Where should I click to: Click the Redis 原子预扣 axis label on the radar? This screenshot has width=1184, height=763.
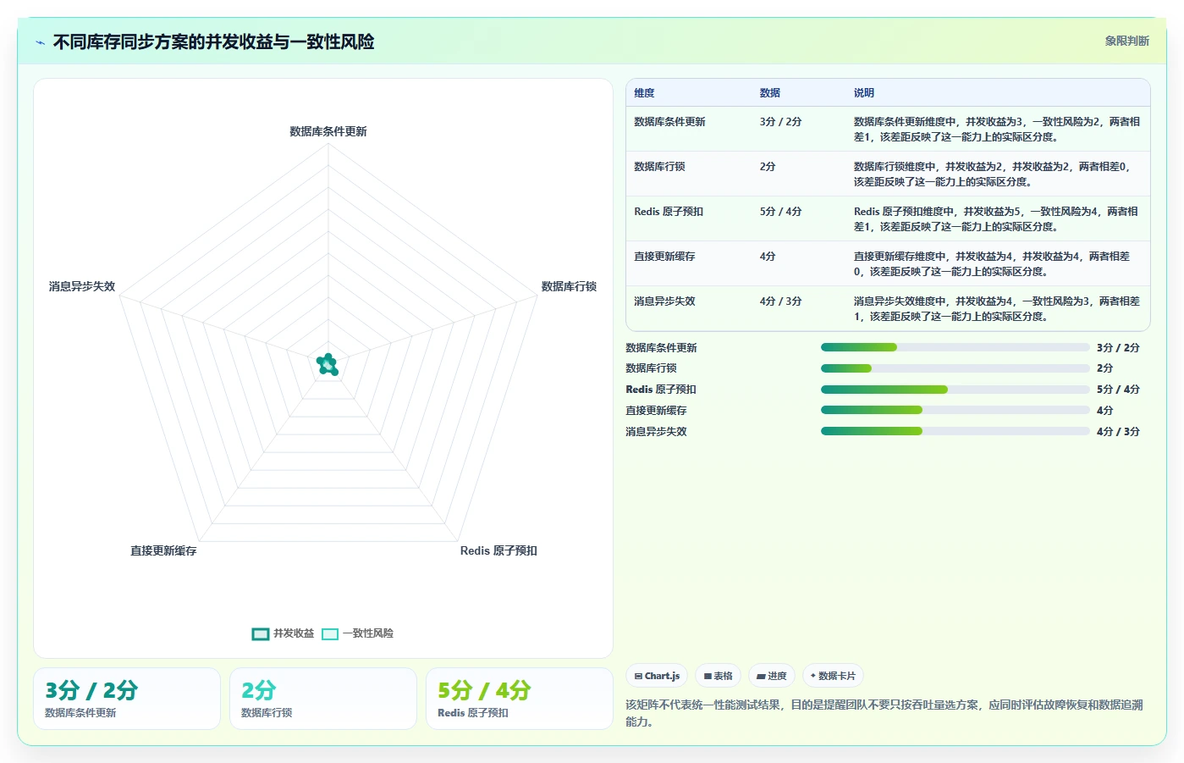click(x=498, y=550)
